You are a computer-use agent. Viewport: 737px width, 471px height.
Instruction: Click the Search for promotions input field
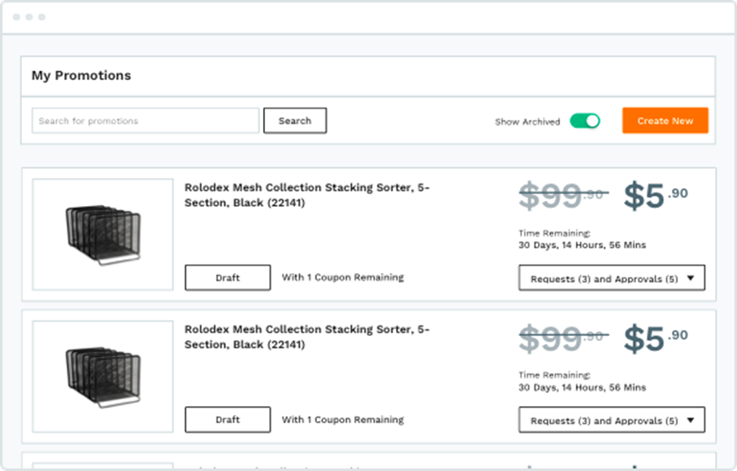pos(145,120)
